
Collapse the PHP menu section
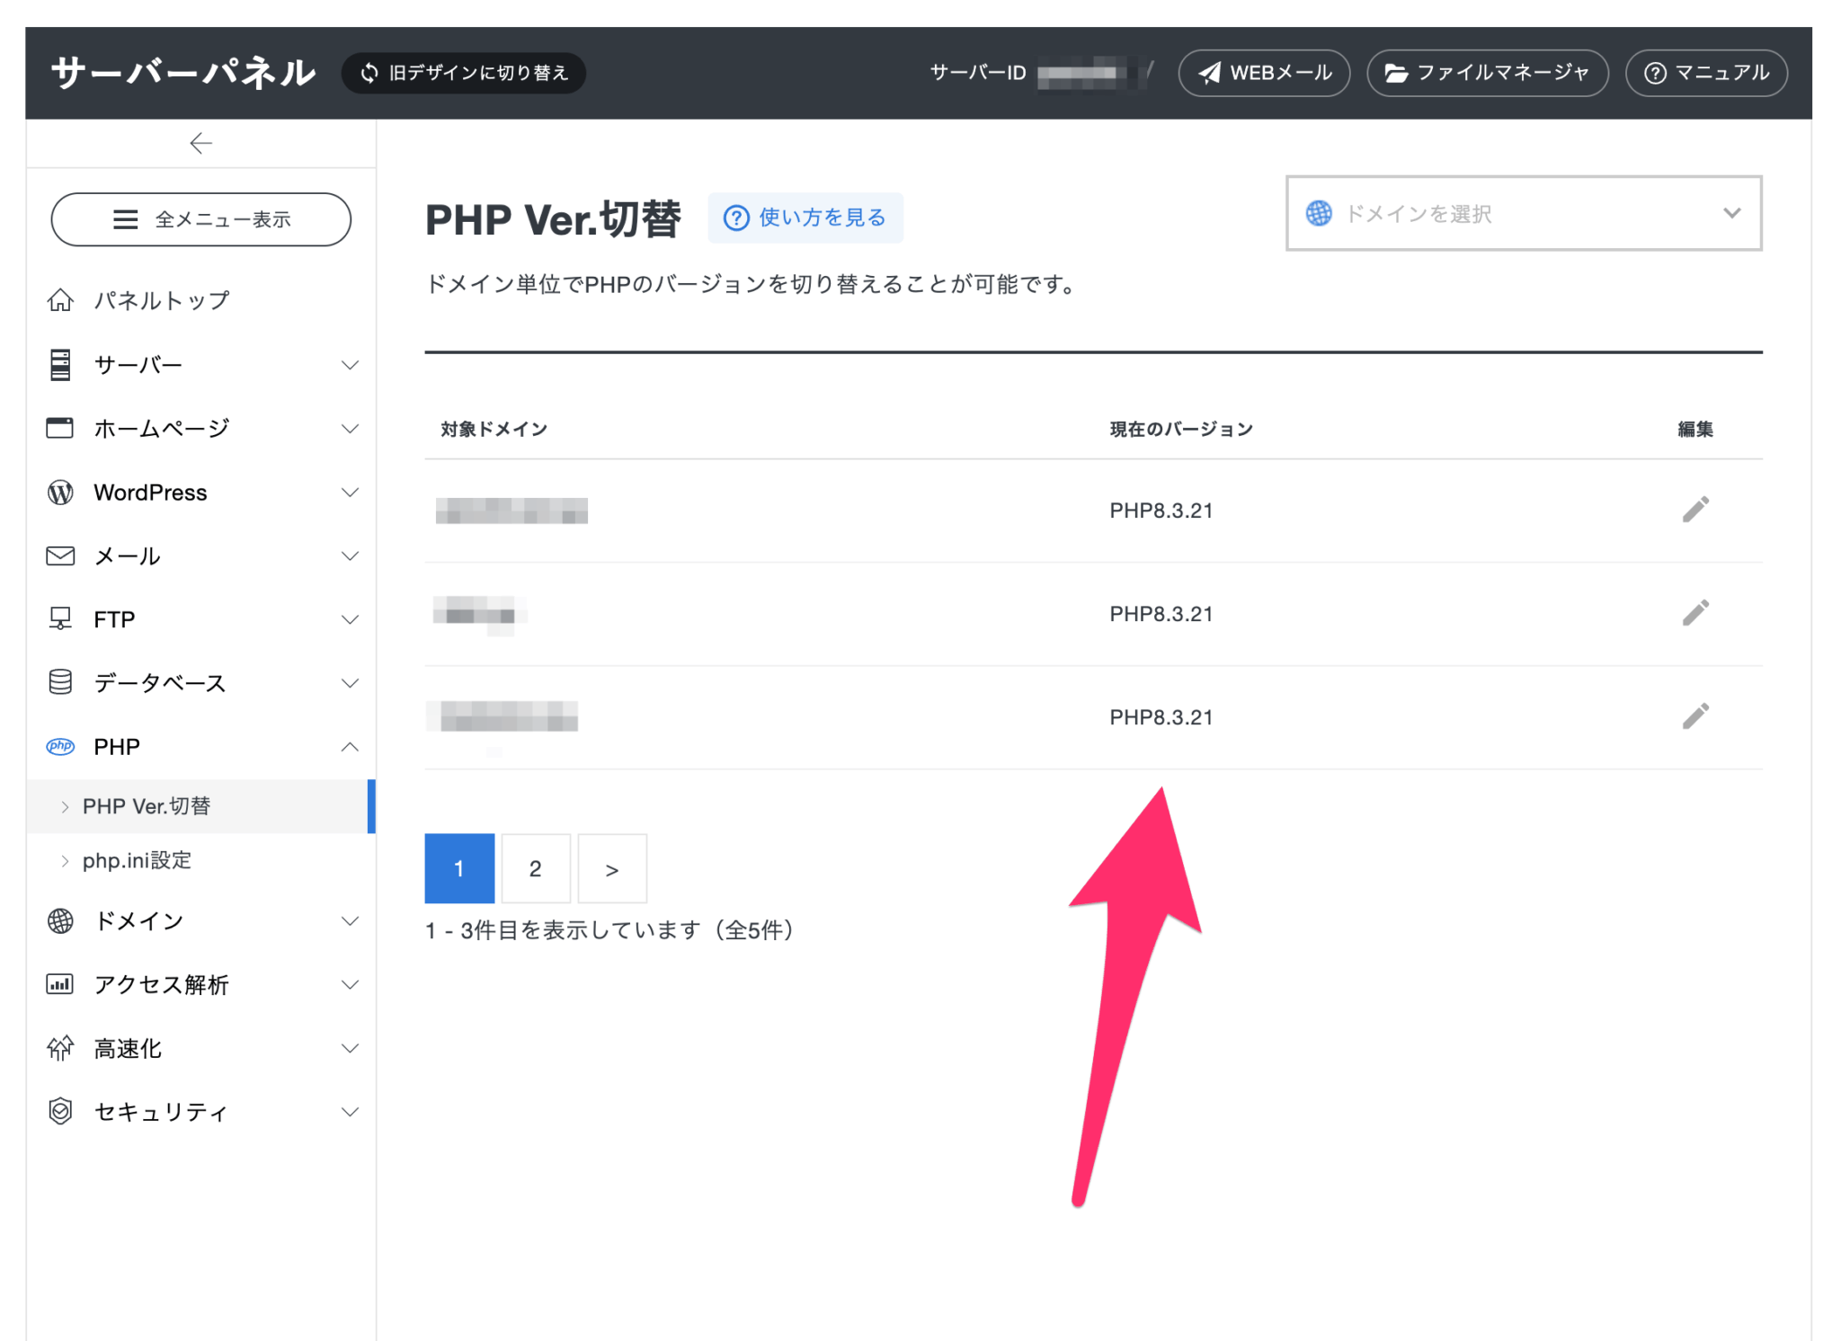point(351,746)
